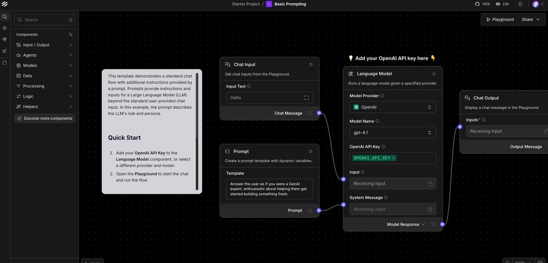Click the Hello Input Text field
This screenshot has height=263, width=548.
[x=270, y=98]
